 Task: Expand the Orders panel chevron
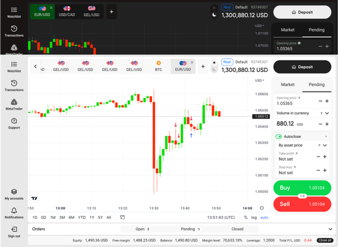[x=330, y=229]
